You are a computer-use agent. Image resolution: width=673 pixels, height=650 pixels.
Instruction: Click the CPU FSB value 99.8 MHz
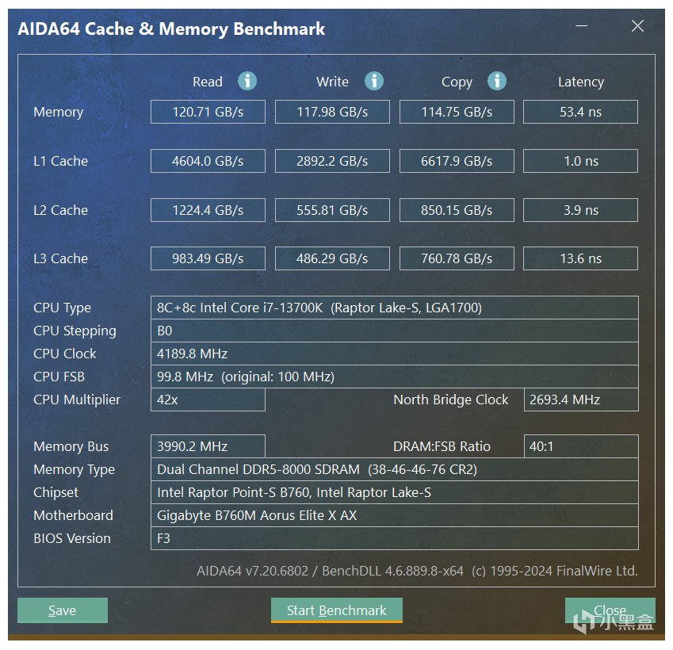pyautogui.click(x=395, y=377)
